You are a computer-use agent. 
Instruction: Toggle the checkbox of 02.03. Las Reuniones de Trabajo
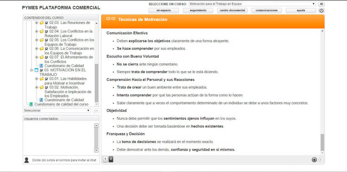pyautogui.click(x=47, y=23)
